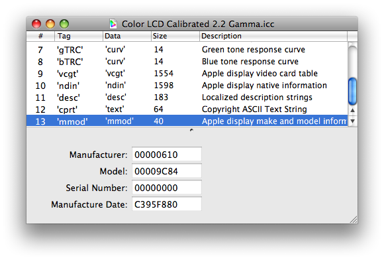The image size is (384, 260).
Task: Click 'Apple display native information' description
Action: pyautogui.click(x=264, y=86)
